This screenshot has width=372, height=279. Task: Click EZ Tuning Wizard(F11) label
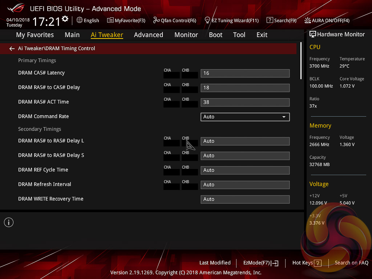pyautogui.click(x=235, y=20)
